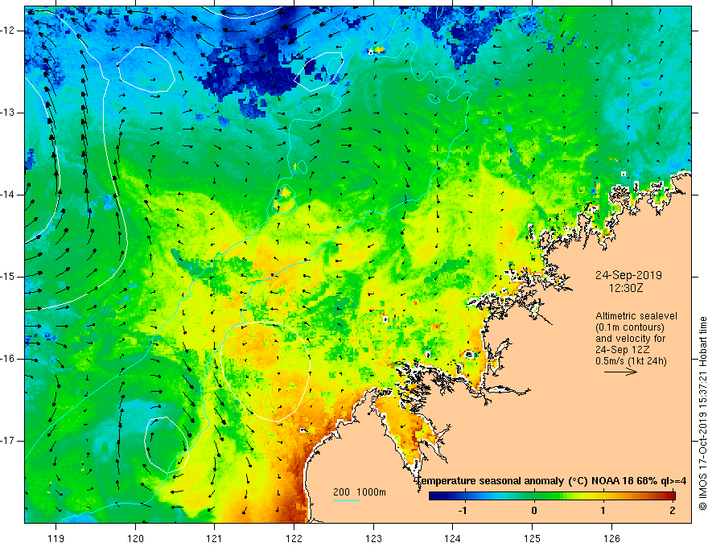The height and width of the screenshot is (547, 708).
Task: Click the longitude axis label 123
Action: coord(373,538)
